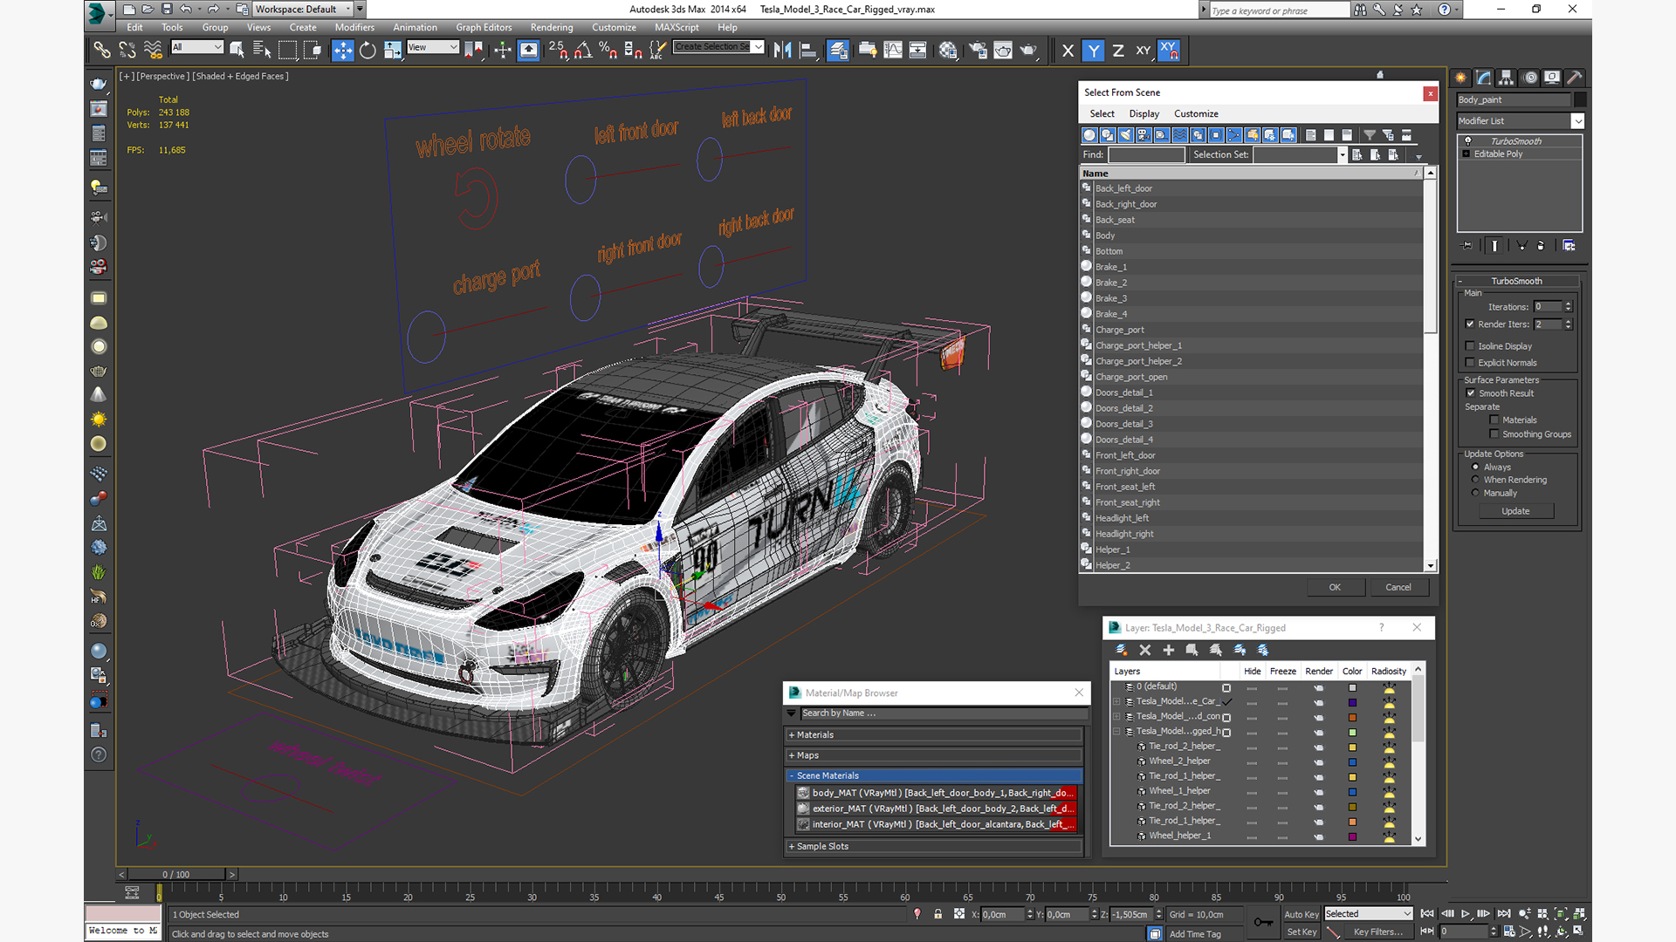Click Add Selected Objects plus icon in Layer dialog
1676x942 pixels.
point(1169,650)
